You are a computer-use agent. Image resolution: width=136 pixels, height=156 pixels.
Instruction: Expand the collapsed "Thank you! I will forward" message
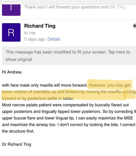coord(75,7)
